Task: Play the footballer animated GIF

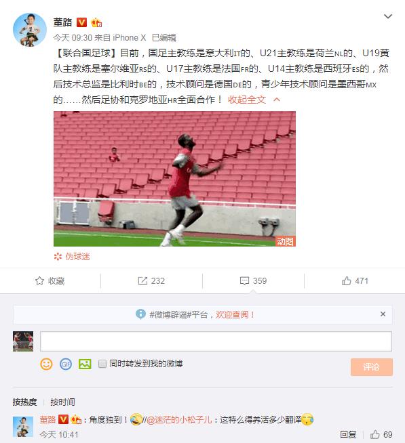Action: (174, 179)
